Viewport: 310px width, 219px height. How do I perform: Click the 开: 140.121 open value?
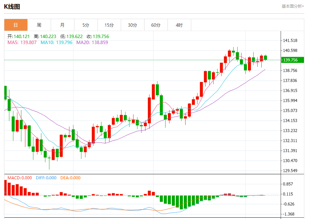click(x=19, y=36)
